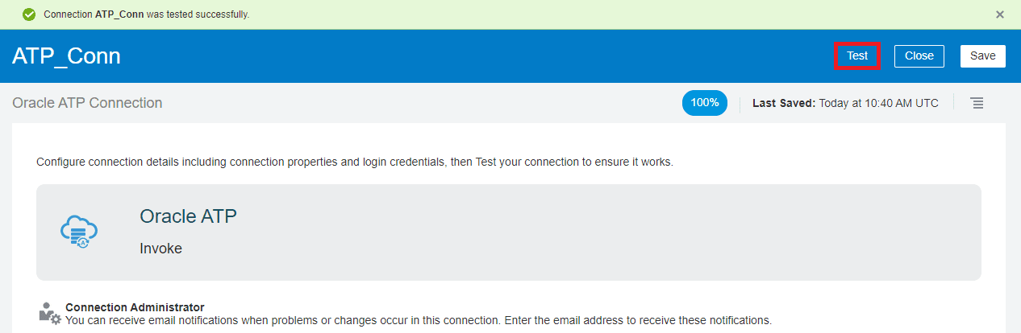Click the 100% completion badge
This screenshot has width=1021, height=333.
click(x=704, y=103)
